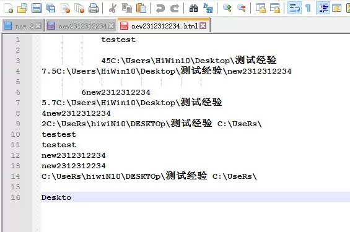The height and width of the screenshot is (232, 350).
Task: Print the document with printer icon
Action: tap(94, 8)
